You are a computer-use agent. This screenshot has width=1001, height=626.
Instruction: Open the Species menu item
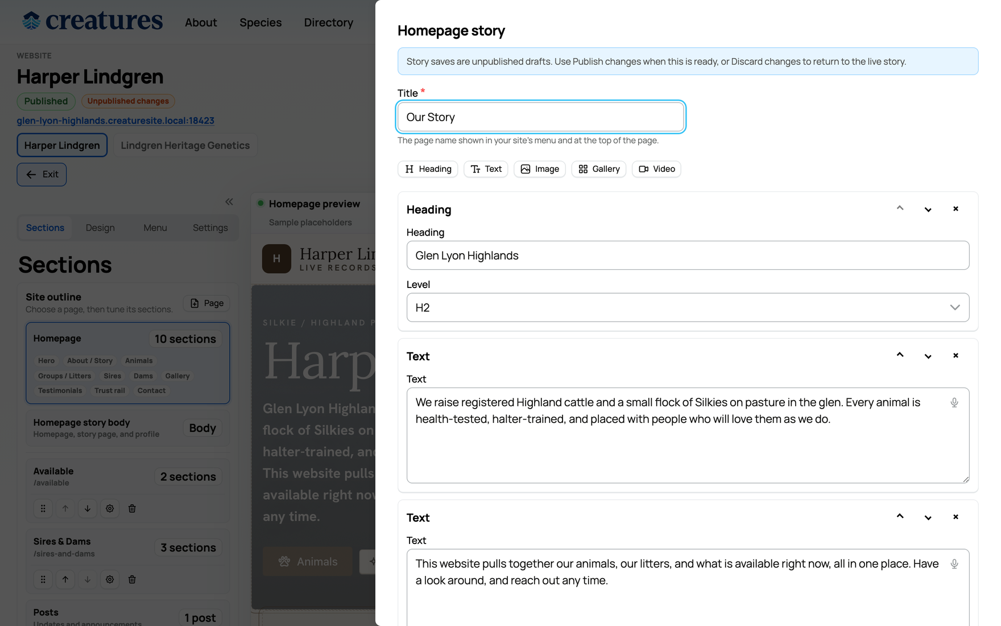point(260,22)
